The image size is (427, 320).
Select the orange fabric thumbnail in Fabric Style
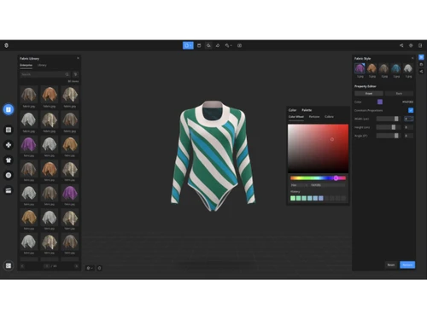pos(371,68)
